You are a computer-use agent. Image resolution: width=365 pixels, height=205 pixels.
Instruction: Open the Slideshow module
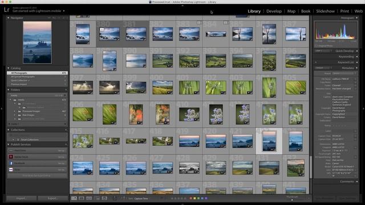(326, 11)
